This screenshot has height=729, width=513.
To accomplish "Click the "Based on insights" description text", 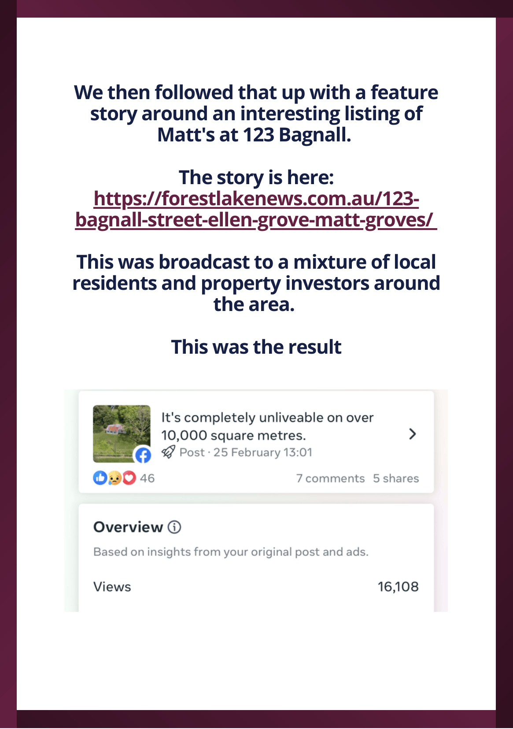I will pos(231,552).
